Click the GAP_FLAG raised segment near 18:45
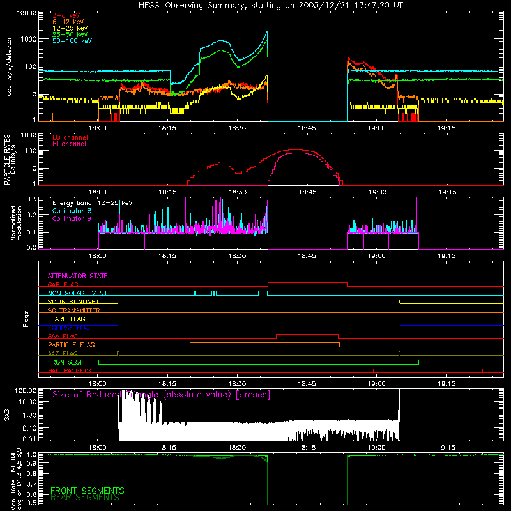 pos(308,283)
